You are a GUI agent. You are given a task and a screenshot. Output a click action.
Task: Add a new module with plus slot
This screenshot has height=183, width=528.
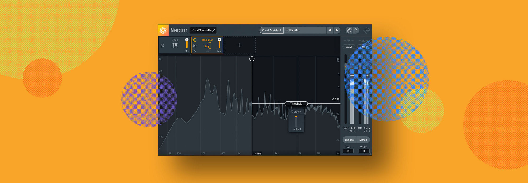click(x=239, y=45)
